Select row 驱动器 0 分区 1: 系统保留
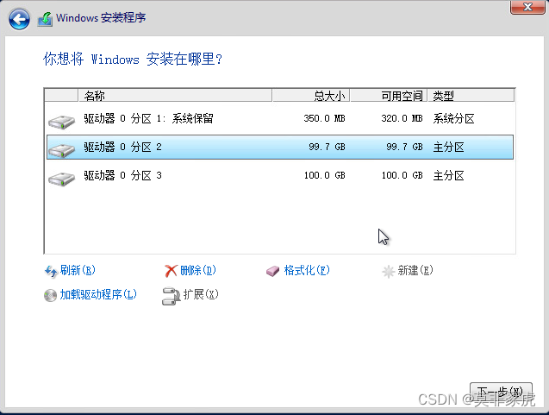 coord(280,119)
